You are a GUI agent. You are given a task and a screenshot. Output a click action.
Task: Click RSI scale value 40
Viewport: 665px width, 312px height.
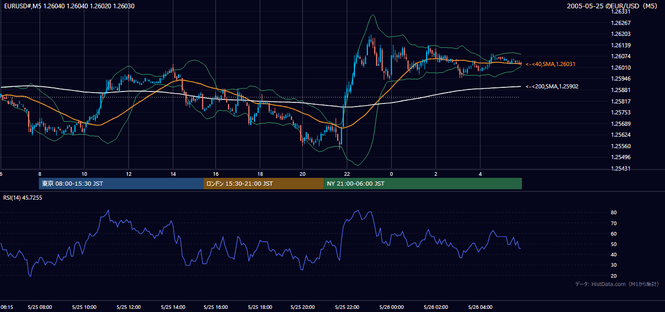pyautogui.click(x=613, y=254)
